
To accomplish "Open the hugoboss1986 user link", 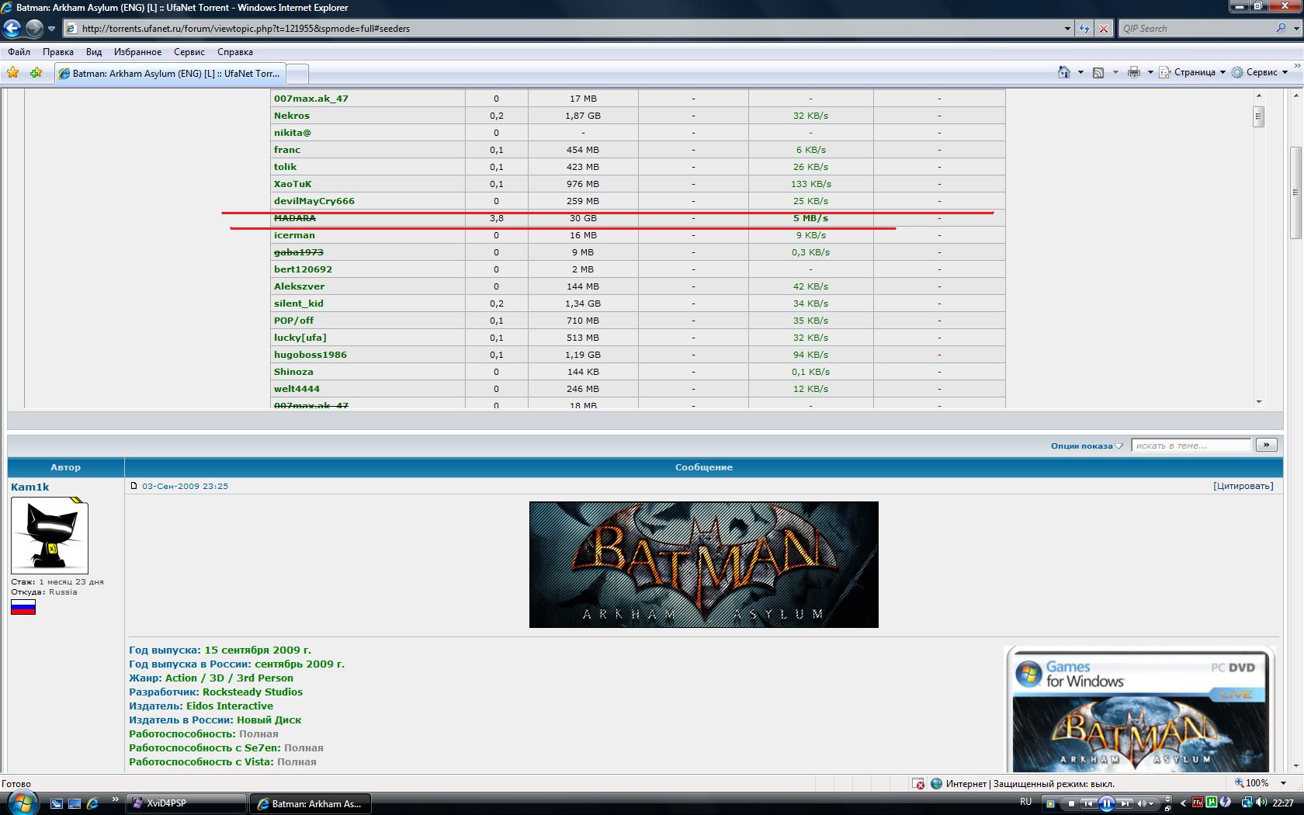I will pos(310,355).
